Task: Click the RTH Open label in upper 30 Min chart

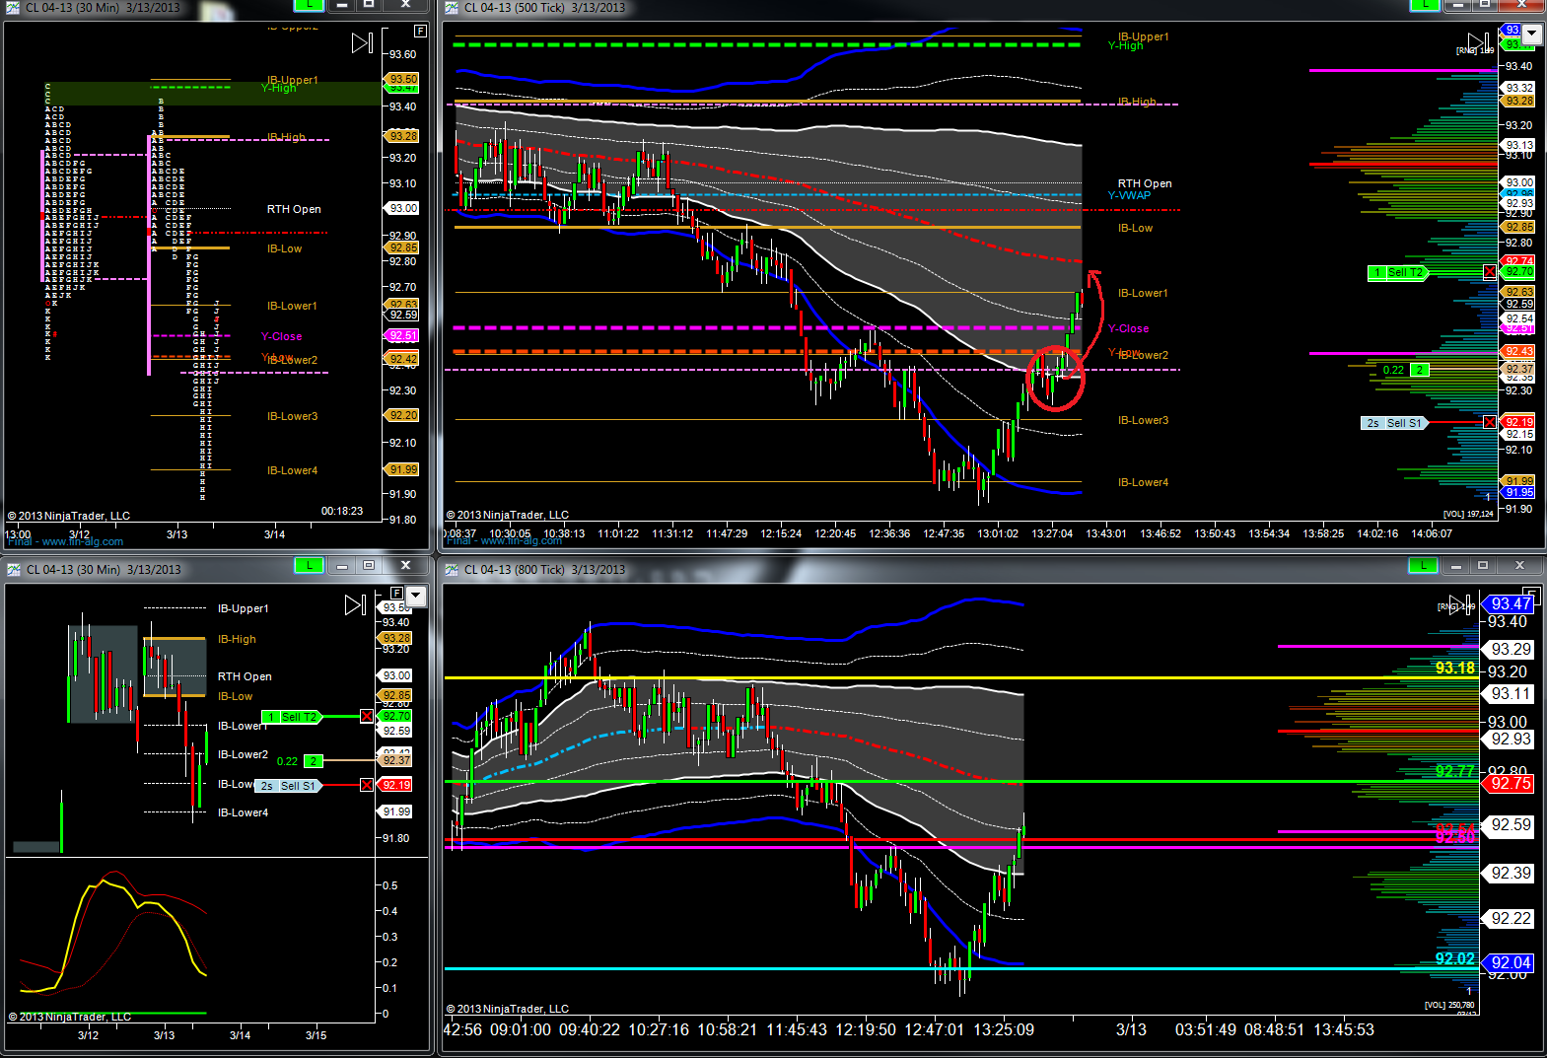Action: pos(294,209)
